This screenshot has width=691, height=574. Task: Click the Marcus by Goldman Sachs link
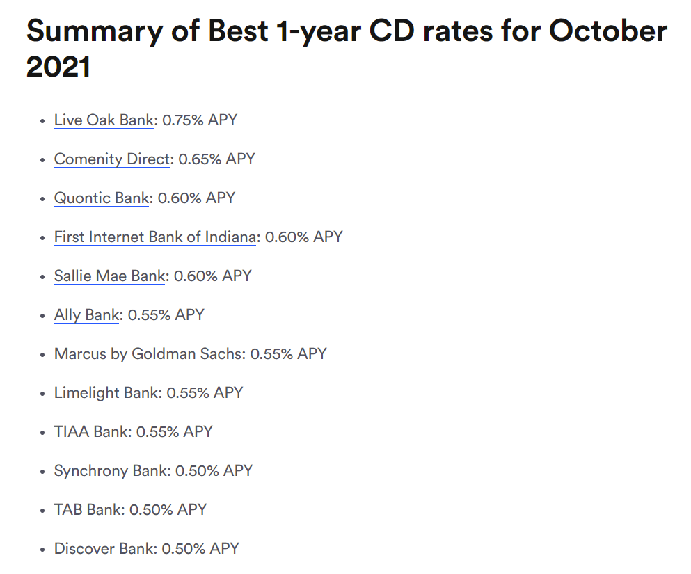148,354
